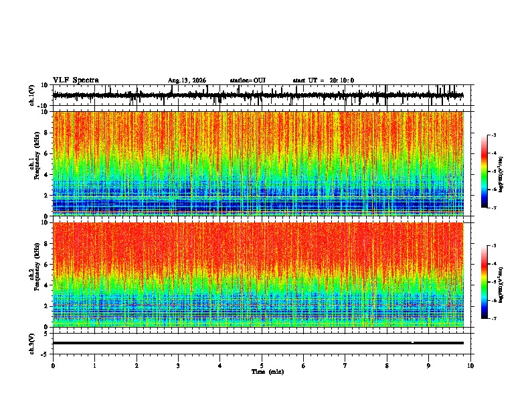
Task: Click the '2' kHz tick on ch.1 frequency axis
Action: 46,196
